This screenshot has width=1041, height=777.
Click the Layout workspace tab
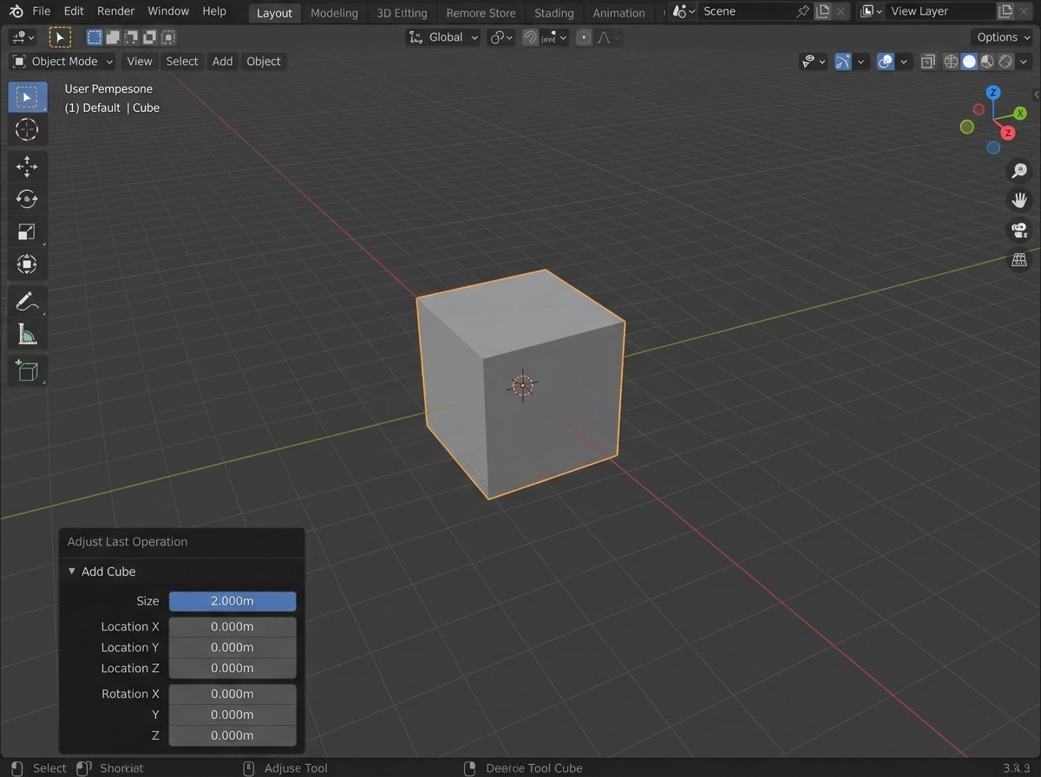click(x=274, y=13)
